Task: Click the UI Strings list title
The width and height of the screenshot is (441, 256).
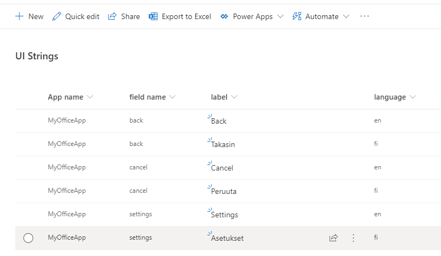Action: point(36,56)
